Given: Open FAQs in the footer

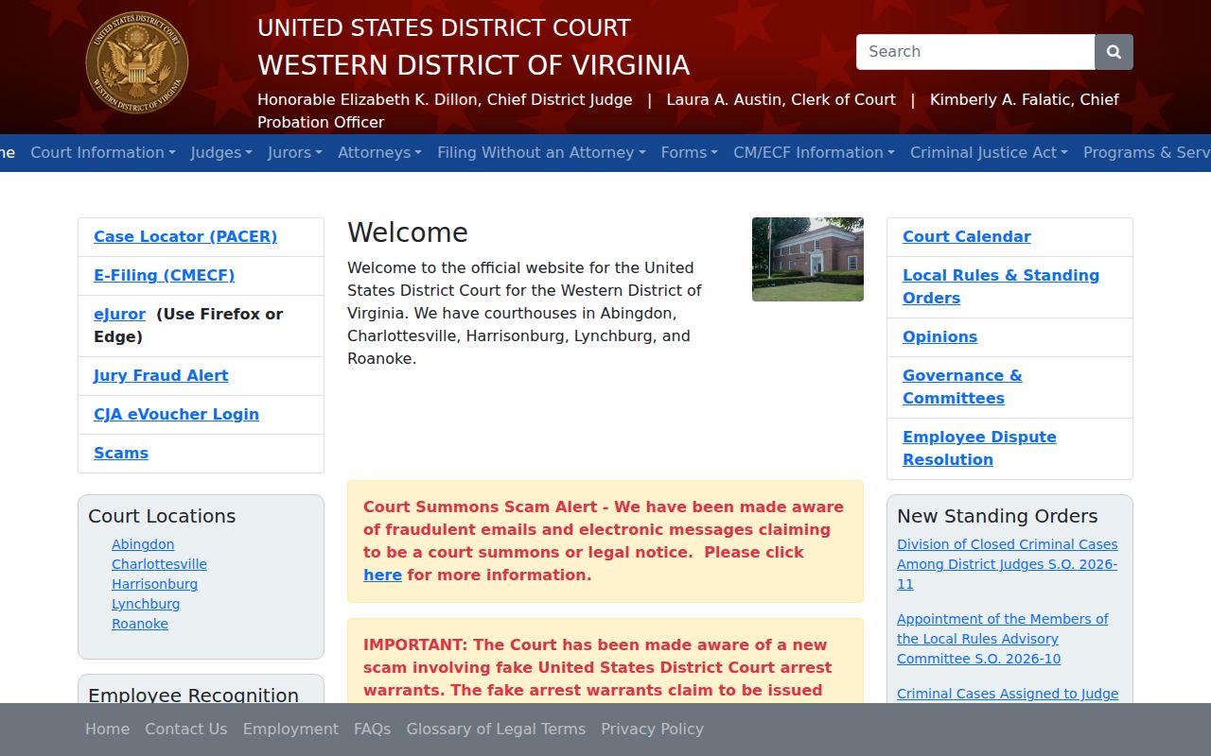Looking at the screenshot, I should 372,729.
